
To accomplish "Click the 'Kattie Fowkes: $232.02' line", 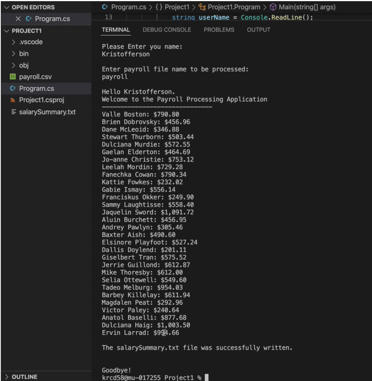I will [x=142, y=182].
